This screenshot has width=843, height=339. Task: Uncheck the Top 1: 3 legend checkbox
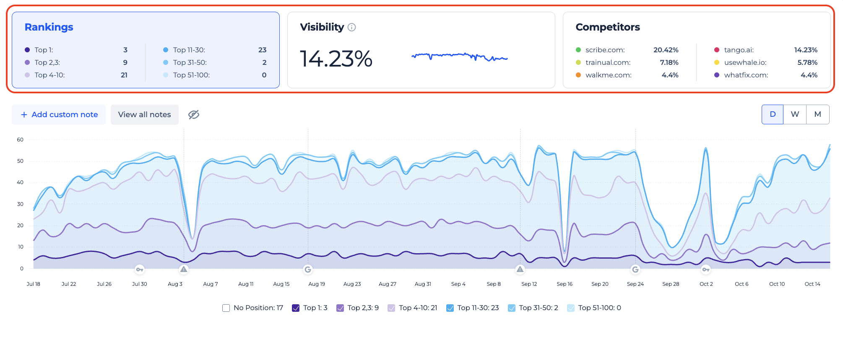click(296, 308)
